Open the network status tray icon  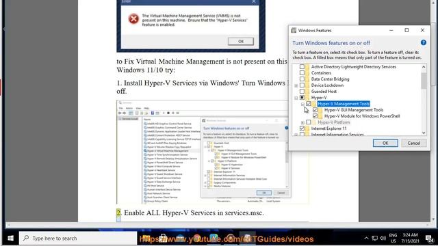point(375,238)
